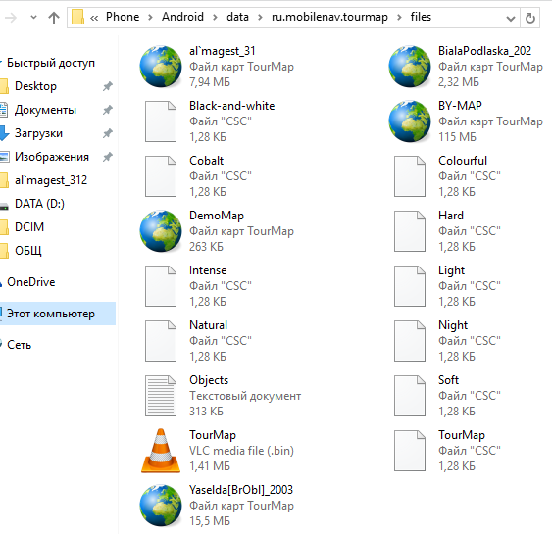Open Desktop in navigation pane

click(35, 86)
